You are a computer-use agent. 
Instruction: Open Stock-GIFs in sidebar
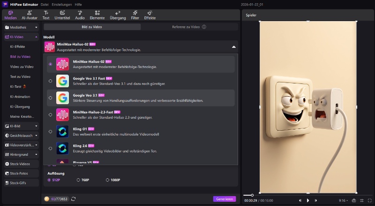click(21, 183)
